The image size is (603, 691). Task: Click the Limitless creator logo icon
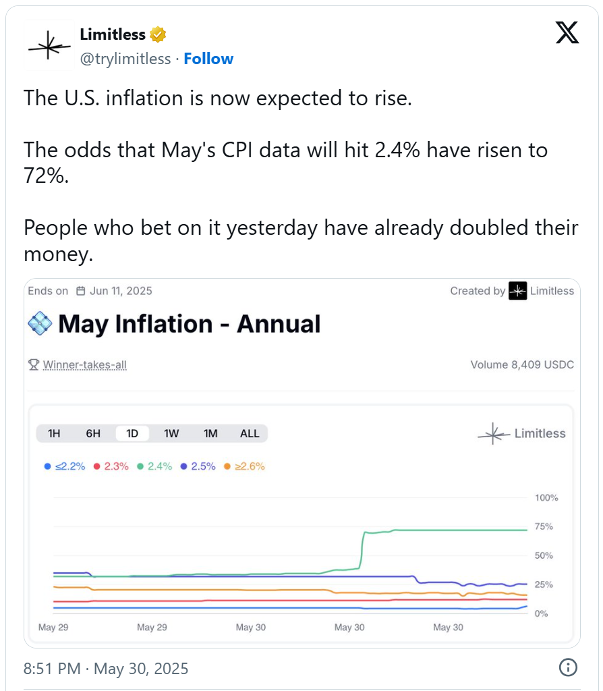pos(517,291)
